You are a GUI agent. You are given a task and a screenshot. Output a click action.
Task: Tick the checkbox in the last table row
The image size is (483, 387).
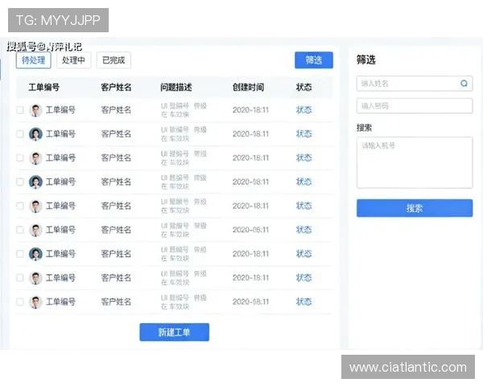20,302
